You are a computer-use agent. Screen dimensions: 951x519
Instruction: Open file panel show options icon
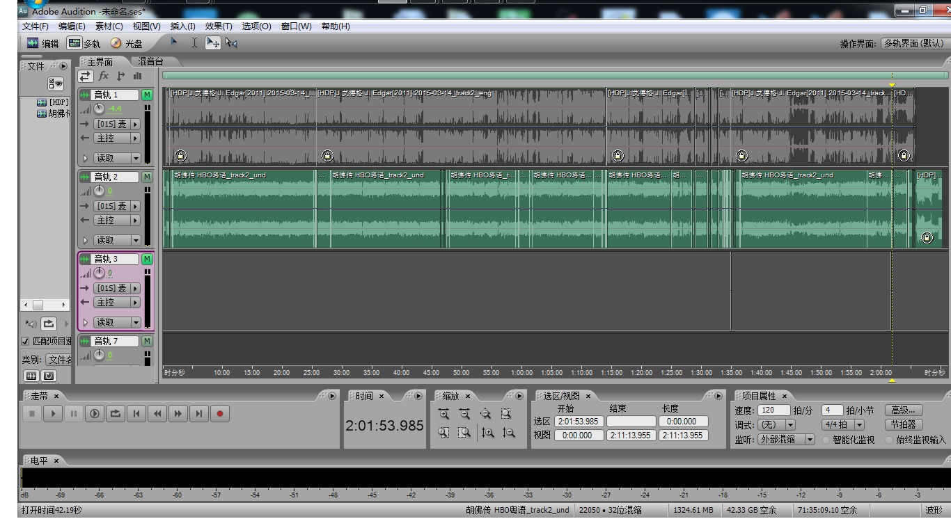56,84
